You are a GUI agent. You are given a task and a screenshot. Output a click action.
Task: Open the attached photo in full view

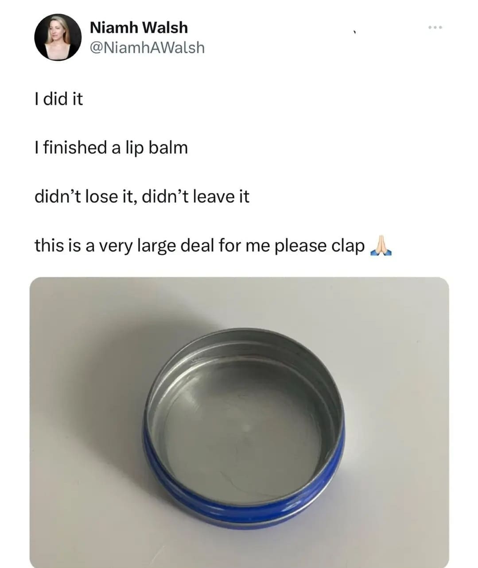coord(239,422)
